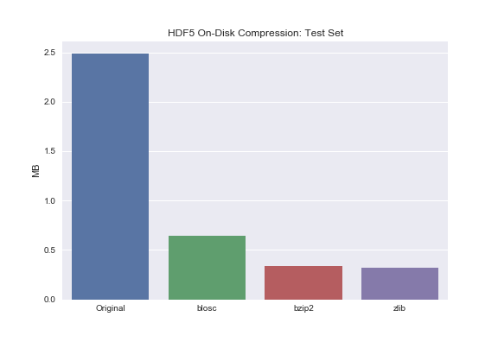The height and width of the screenshot is (342, 498).
Task: Click the blue Original bar
Action: pos(110,176)
